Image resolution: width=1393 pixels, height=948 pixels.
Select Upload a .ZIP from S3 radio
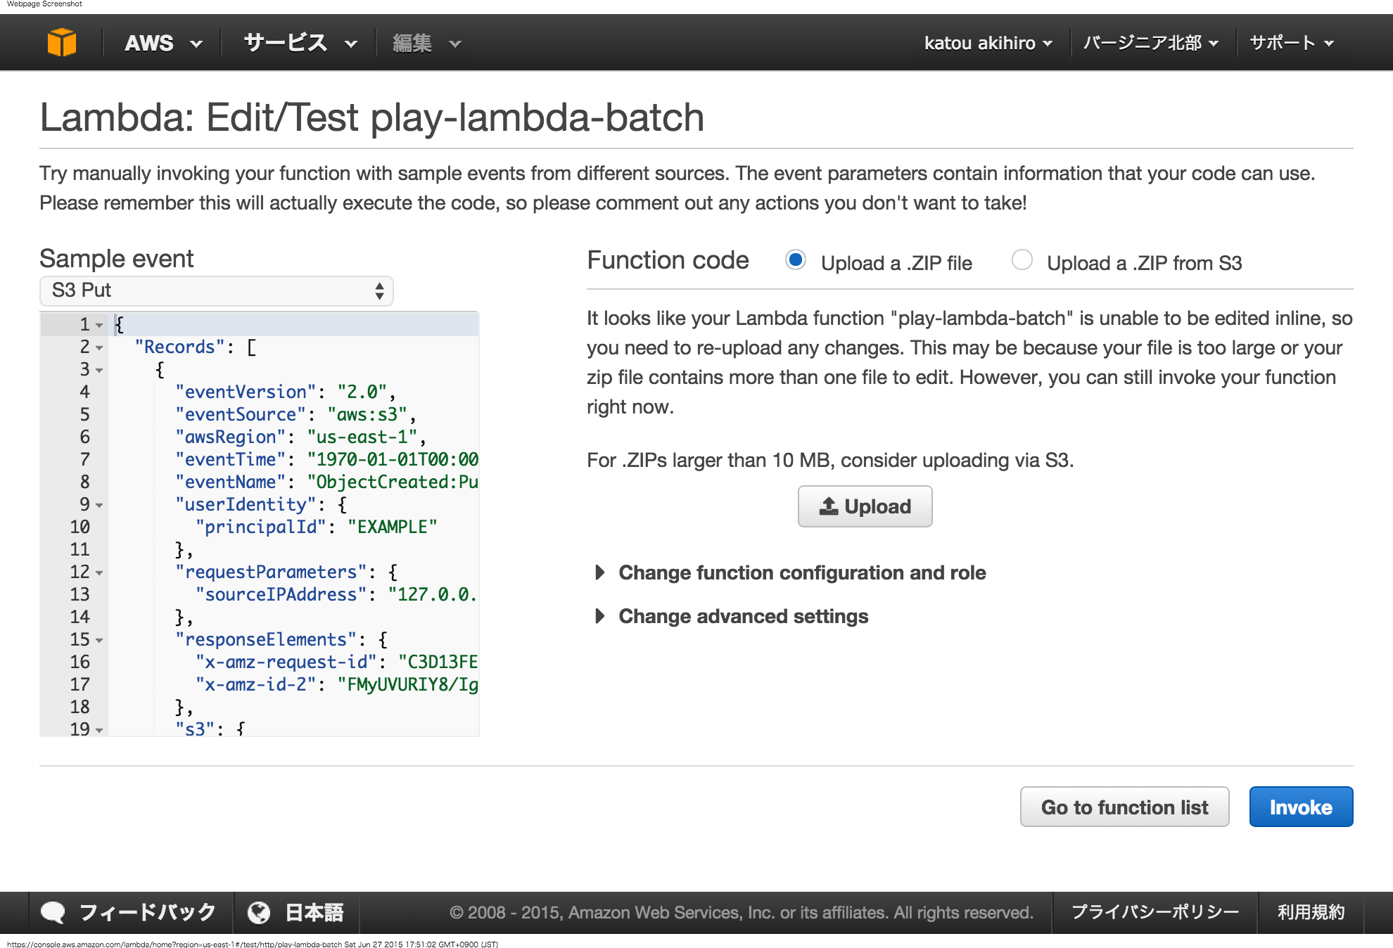point(1022,260)
